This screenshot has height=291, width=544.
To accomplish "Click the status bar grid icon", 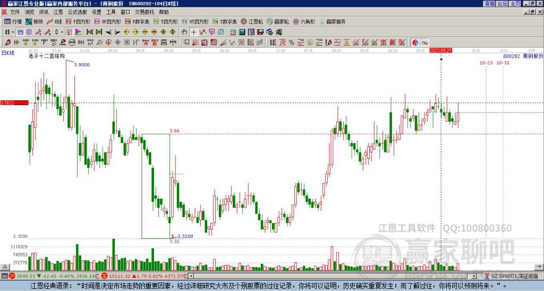I will (x=4, y=276).
